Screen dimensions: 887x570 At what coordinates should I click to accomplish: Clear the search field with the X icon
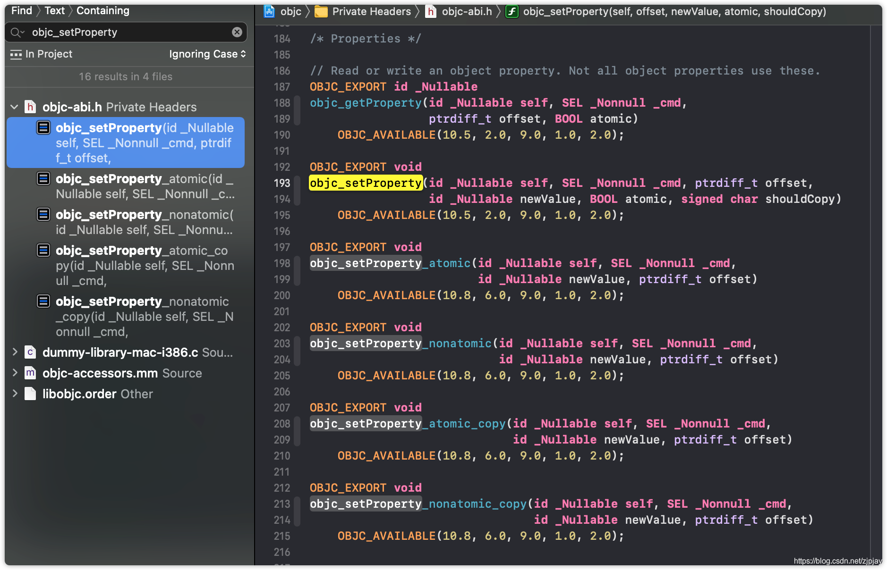pyautogui.click(x=237, y=32)
